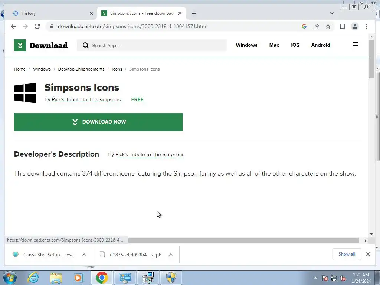Click the forward navigation arrow
Viewport: 380px width, 285px height.
click(x=25, y=26)
